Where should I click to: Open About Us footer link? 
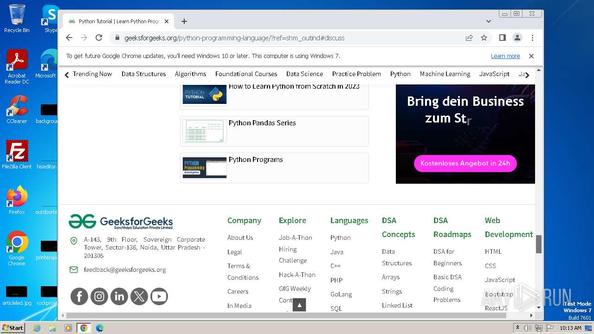pyautogui.click(x=240, y=238)
